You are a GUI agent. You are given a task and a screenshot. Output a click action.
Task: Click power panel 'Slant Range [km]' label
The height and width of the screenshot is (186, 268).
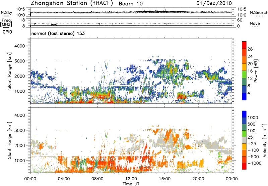pos(9,71)
